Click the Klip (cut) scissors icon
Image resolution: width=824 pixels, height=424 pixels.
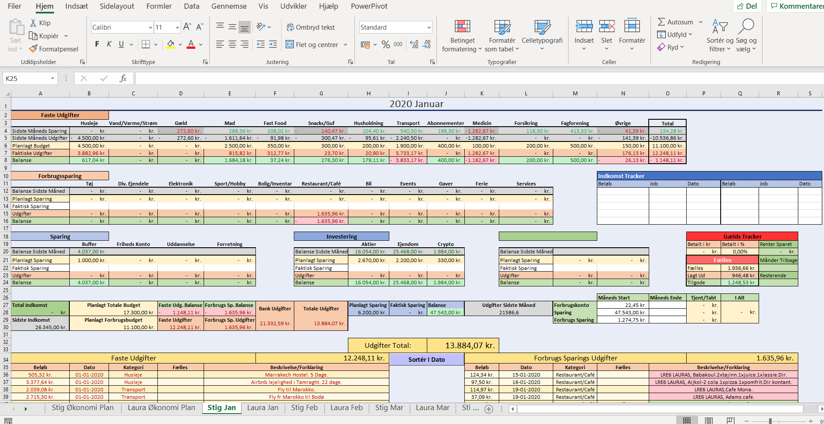[x=33, y=23]
